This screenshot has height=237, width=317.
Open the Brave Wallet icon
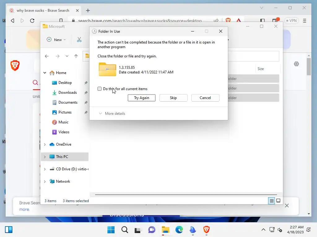(275, 20)
